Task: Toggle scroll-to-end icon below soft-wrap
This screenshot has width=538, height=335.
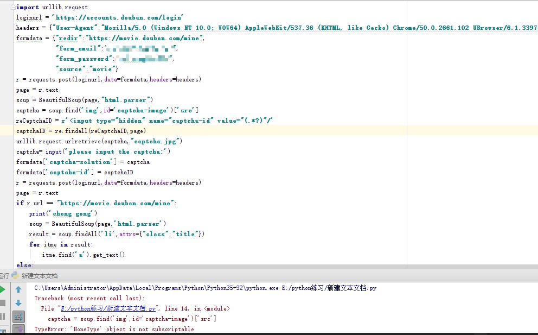Action: tap(18, 329)
